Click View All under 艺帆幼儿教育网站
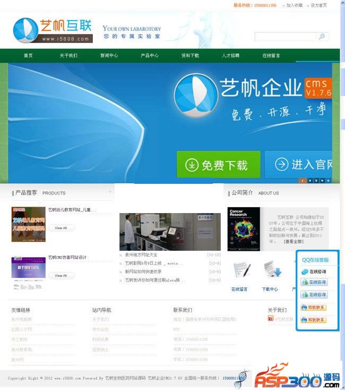 61,228
